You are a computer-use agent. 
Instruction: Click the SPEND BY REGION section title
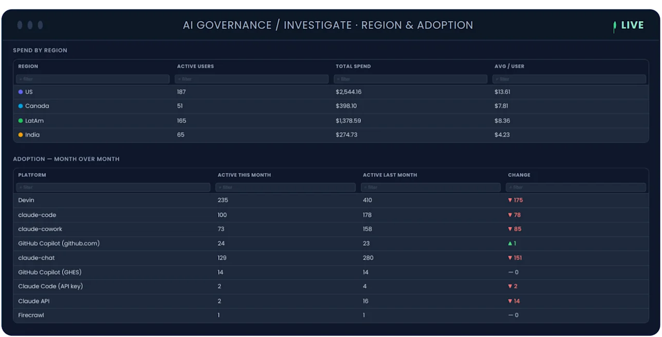[40, 51]
